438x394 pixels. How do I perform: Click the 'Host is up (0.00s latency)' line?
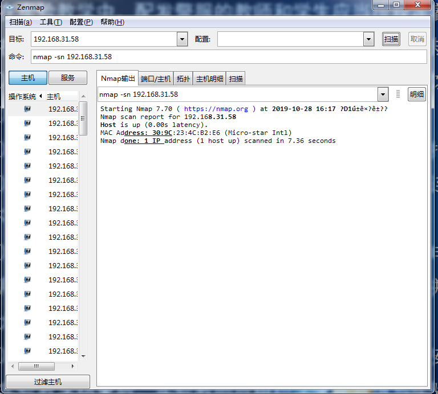pos(154,125)
